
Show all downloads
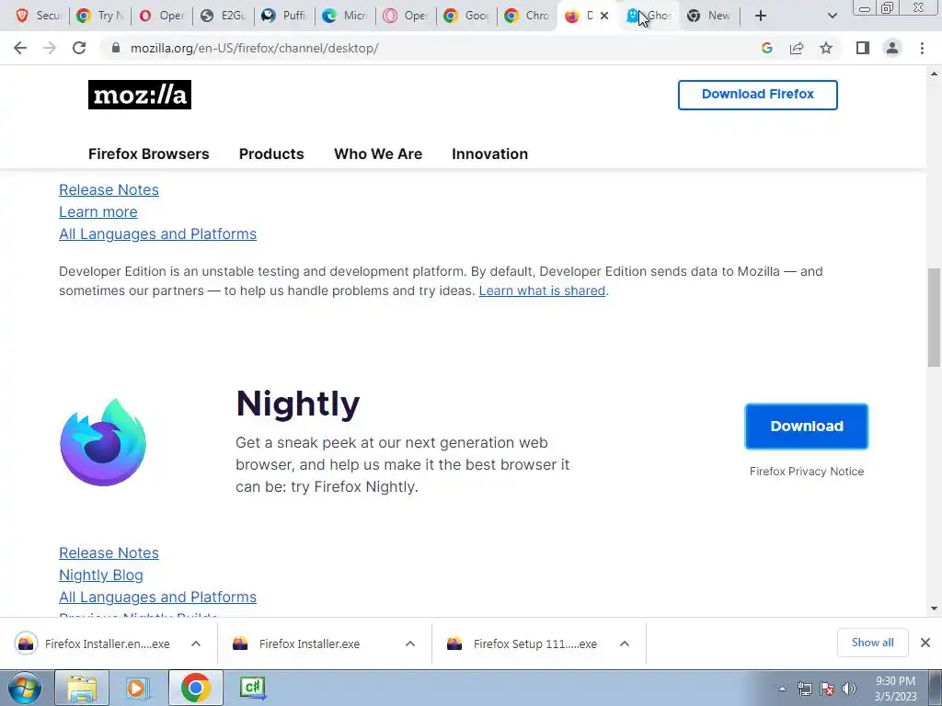[x=872, y=643]
